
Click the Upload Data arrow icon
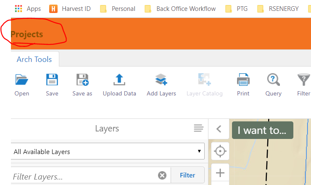(x=119, y=80)
